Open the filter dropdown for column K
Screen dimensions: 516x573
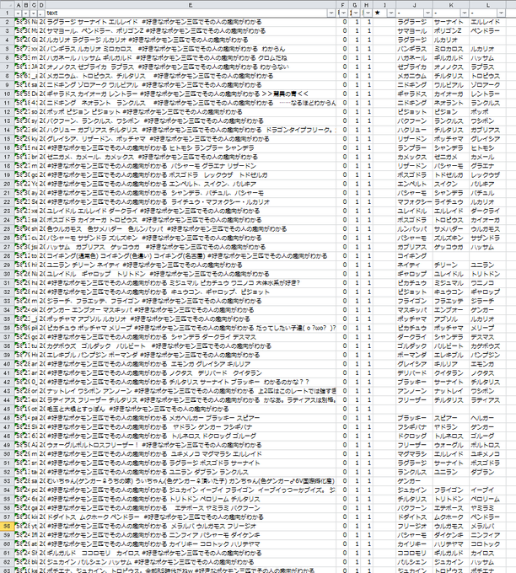point(465,13)
